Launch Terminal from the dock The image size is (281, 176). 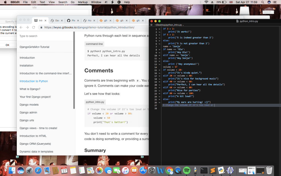[204, 170]
